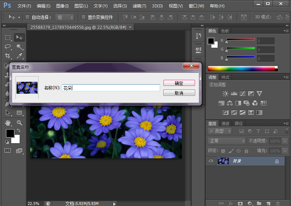
Task: Open the 不透明度 opacity arrow
Action: click(285, 141)
